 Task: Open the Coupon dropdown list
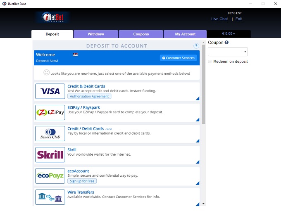point(228,52)
